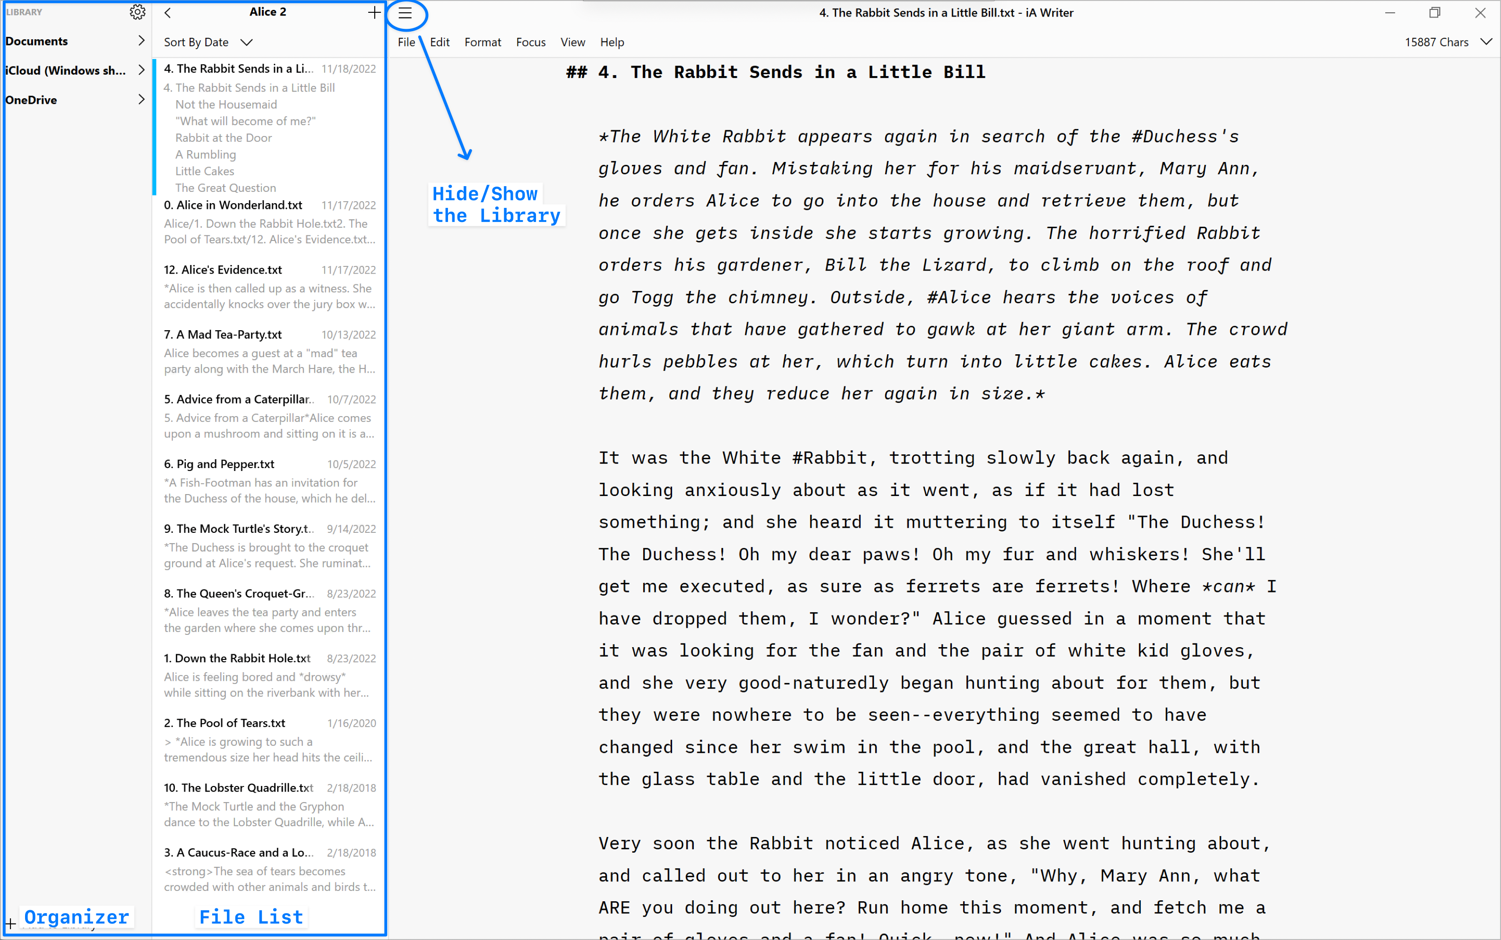Jump to 'Rabbit at the Door' heading
1501x940 pixels.
(x=224, y=138)
